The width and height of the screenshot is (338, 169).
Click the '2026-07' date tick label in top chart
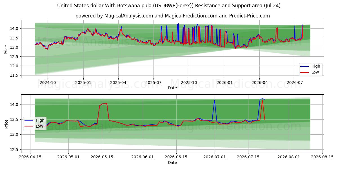click(x=295, y=83)
